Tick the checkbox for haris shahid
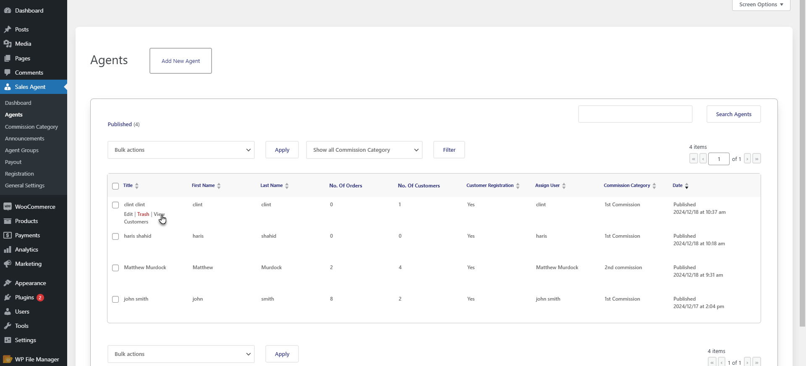Viewport: 806px width, 366px height. (115, 236)
